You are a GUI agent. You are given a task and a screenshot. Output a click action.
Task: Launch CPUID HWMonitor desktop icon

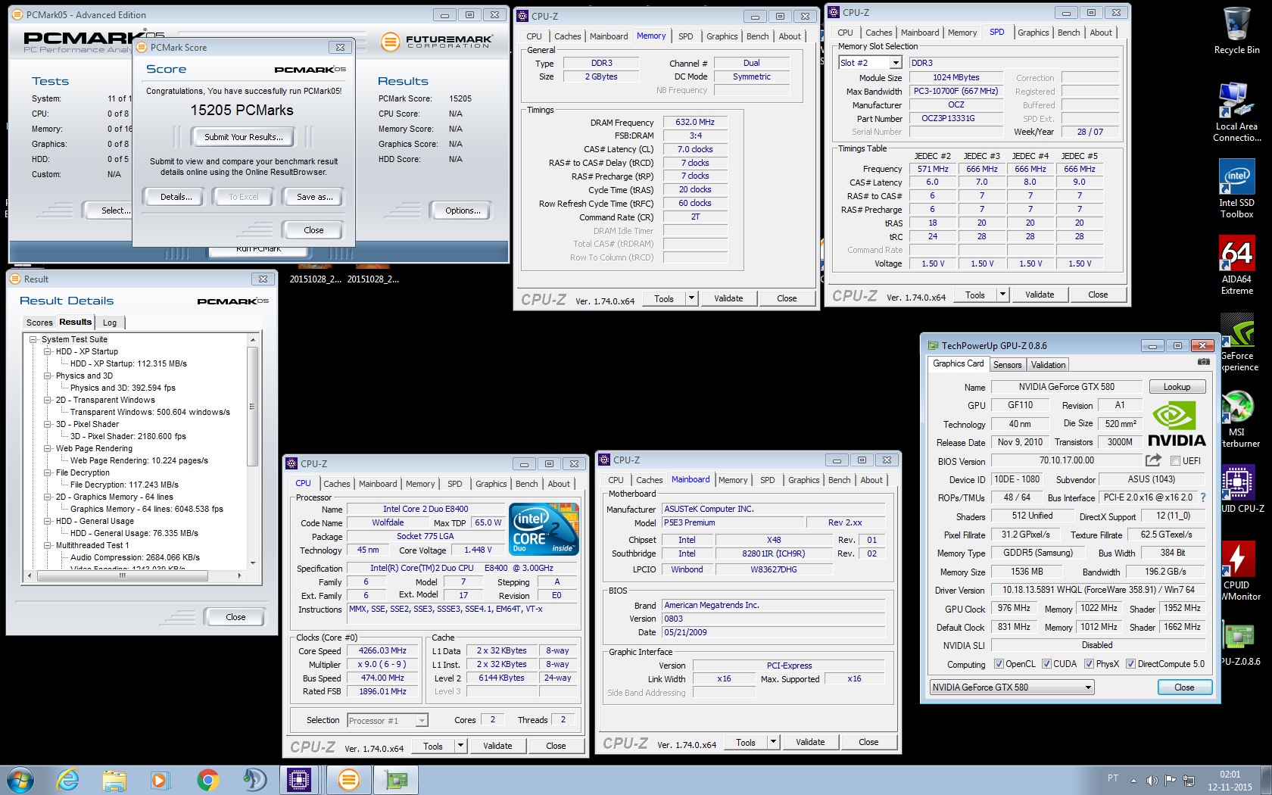point(1239,571)
